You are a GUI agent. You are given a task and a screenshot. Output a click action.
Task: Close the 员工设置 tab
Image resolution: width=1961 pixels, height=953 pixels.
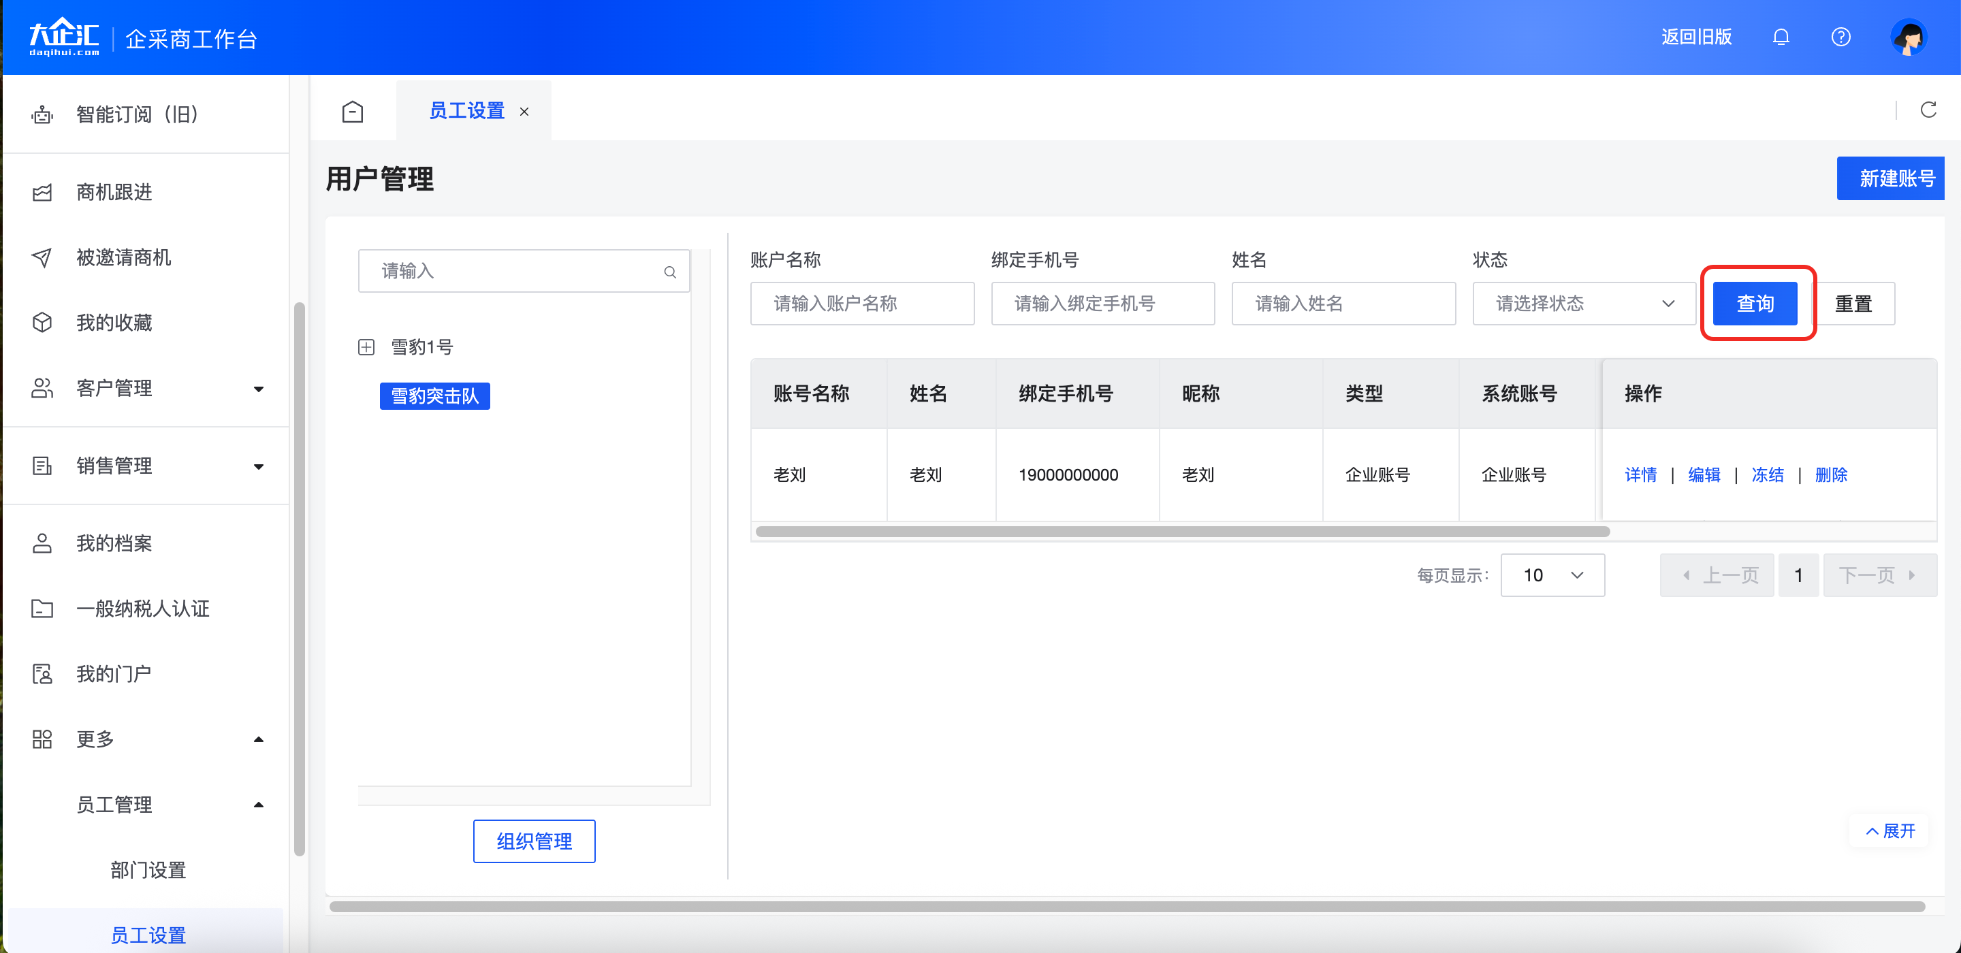pos(524,111)
